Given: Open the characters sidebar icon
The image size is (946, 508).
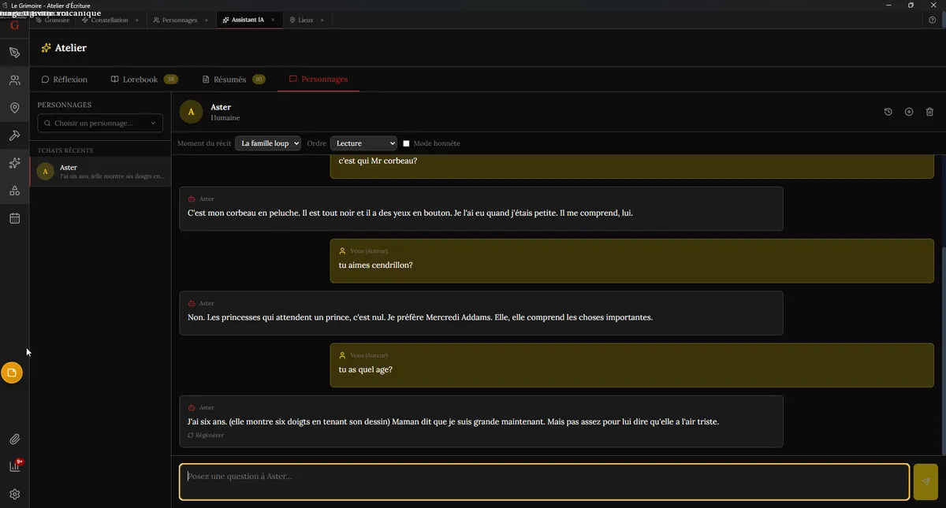Looking at the screenshot, I should coord(14,80).
